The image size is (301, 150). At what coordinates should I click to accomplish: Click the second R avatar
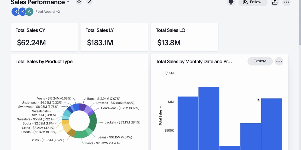click(23, 11)
